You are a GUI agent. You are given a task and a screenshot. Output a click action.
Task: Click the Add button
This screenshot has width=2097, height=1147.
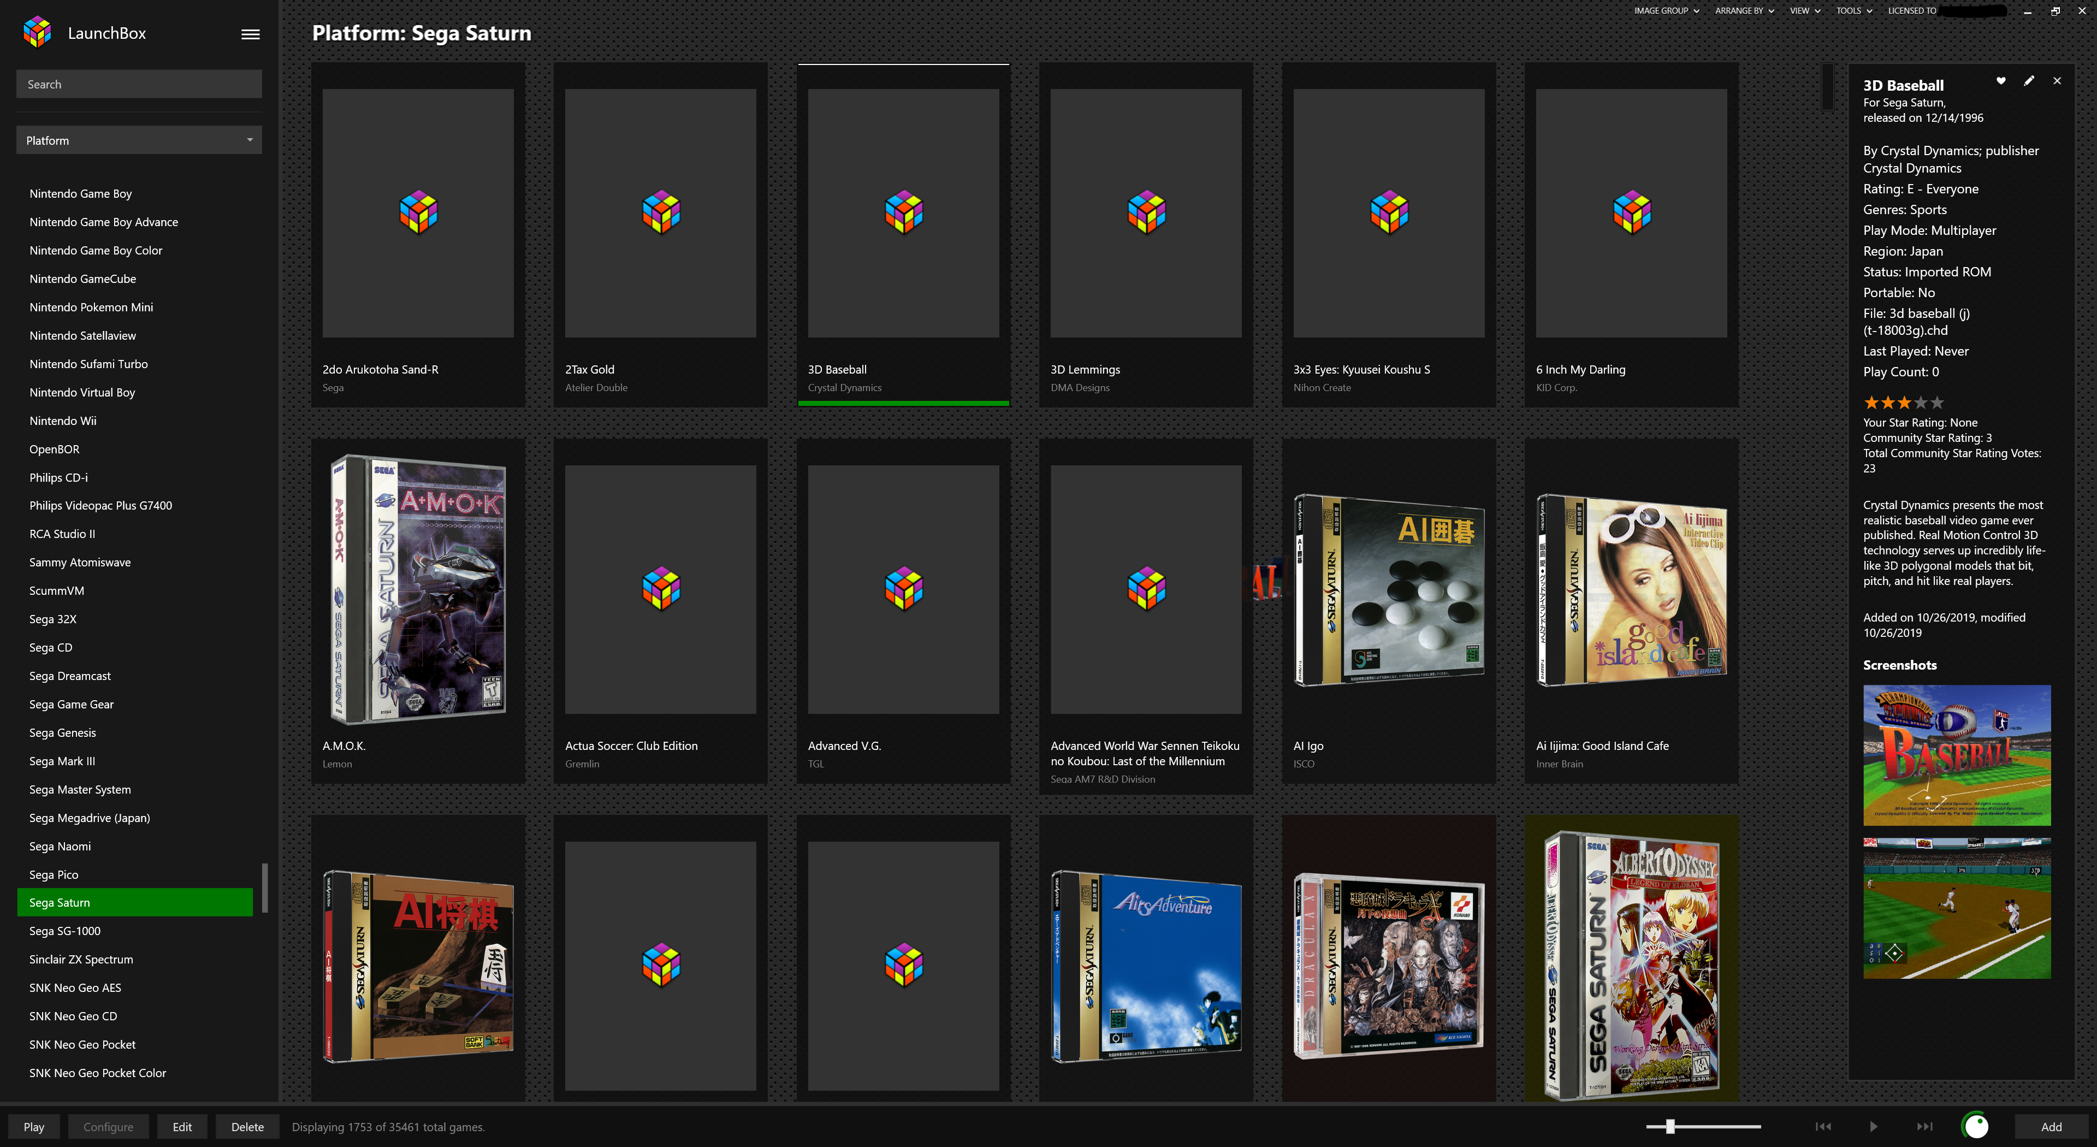2051,1127
